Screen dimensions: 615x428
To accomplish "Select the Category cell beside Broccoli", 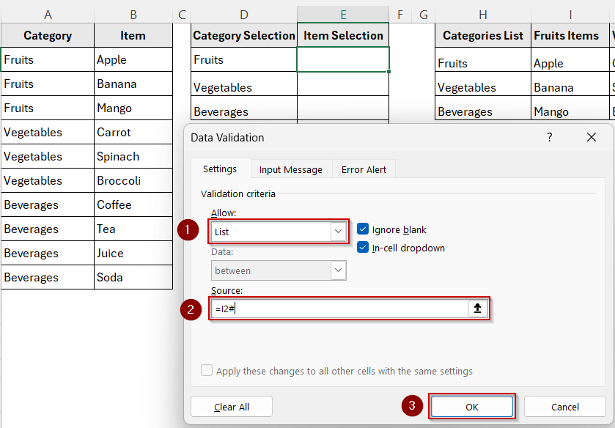I will [48, 180].
